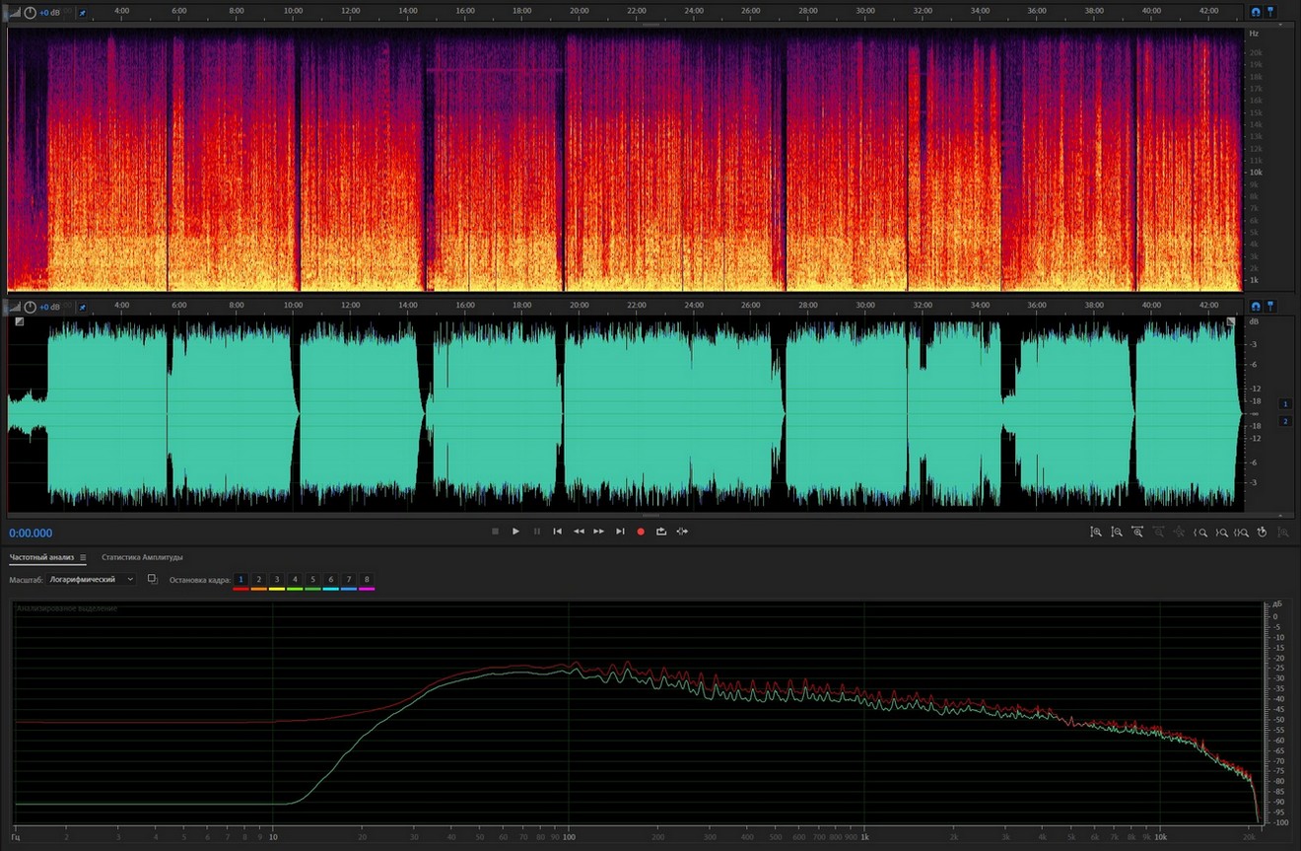
Task: Zoom out amplitude icon
Action: point(1117,532)
